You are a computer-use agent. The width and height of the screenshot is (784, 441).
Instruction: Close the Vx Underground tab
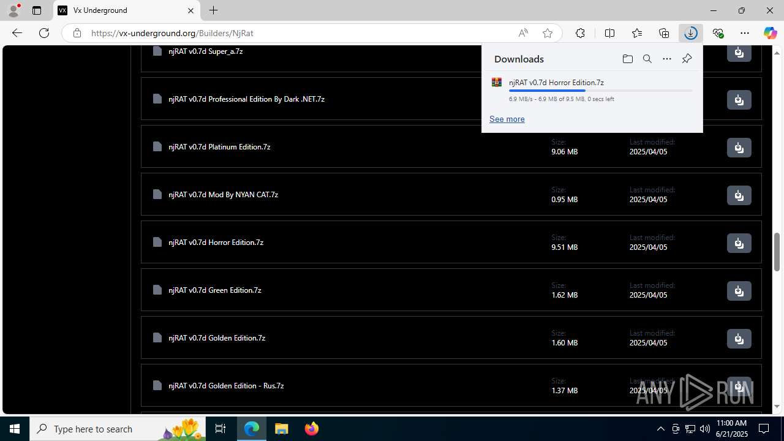pyautogui.click(x=190, y=10)
